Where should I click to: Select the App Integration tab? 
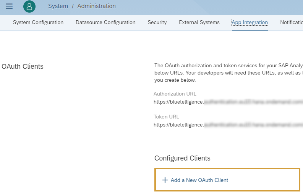pos(250,23)
